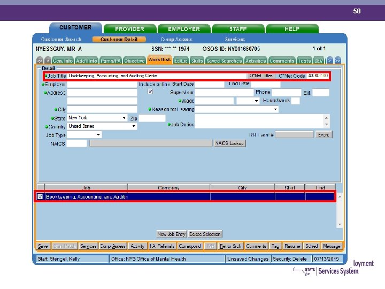385x289 pixels.
Task: Click Delete Selection button
Action: tap(205, 234)
